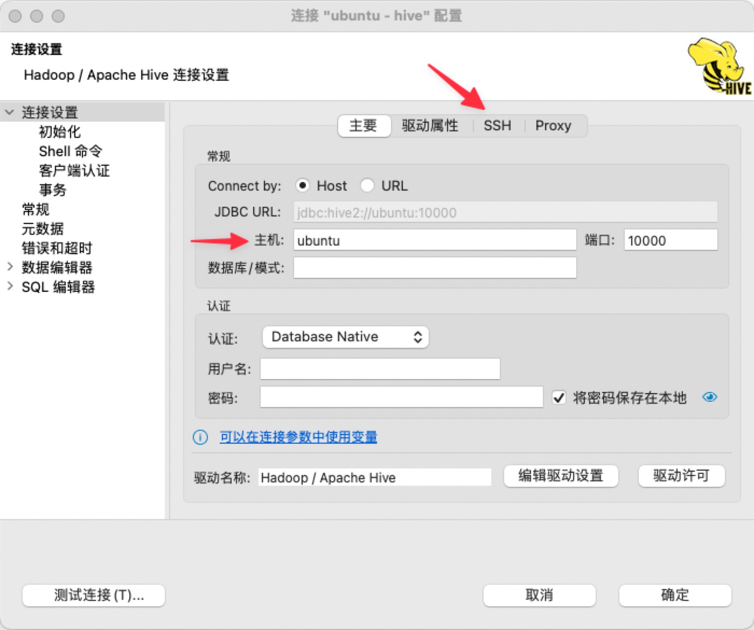Screen dimensions: 754x630
Task: Select the URL radio button
Action: point(367,186)
